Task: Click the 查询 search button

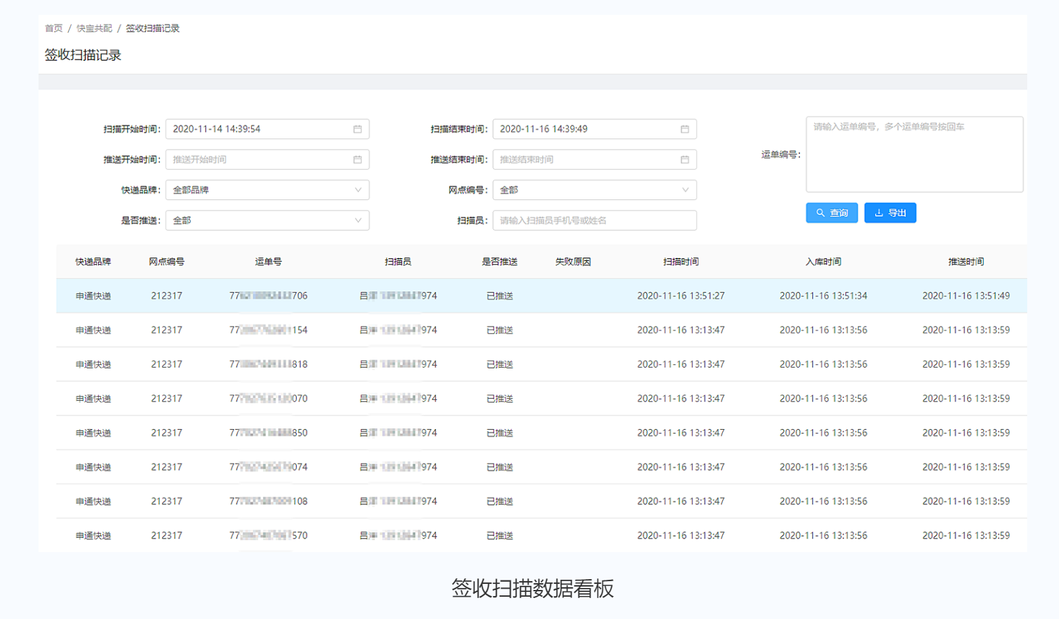Action: 832,213
